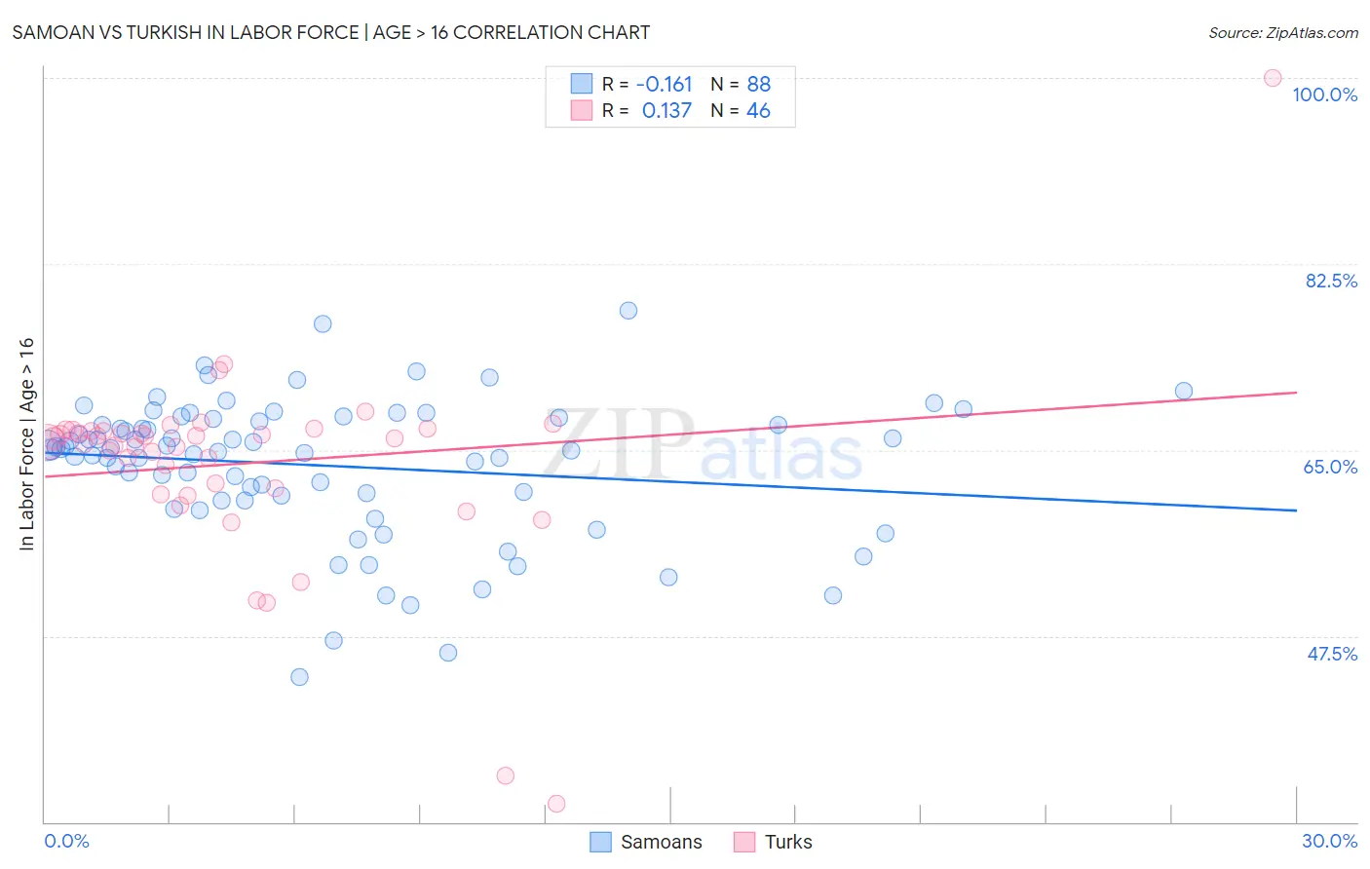Screen dimensions: 1370x869
Task: Click the blue swatch beside R = -0.161
Action: coord(582,84)
